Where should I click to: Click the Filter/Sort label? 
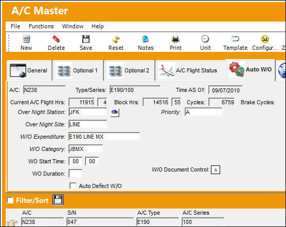32,200
